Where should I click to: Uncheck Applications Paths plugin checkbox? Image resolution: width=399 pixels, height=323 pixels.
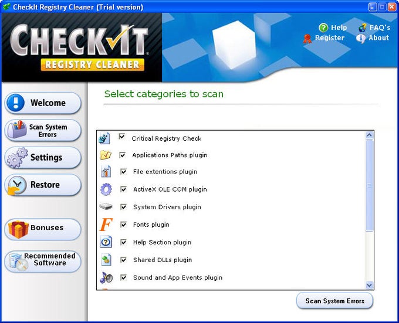[x=123, y=155]
